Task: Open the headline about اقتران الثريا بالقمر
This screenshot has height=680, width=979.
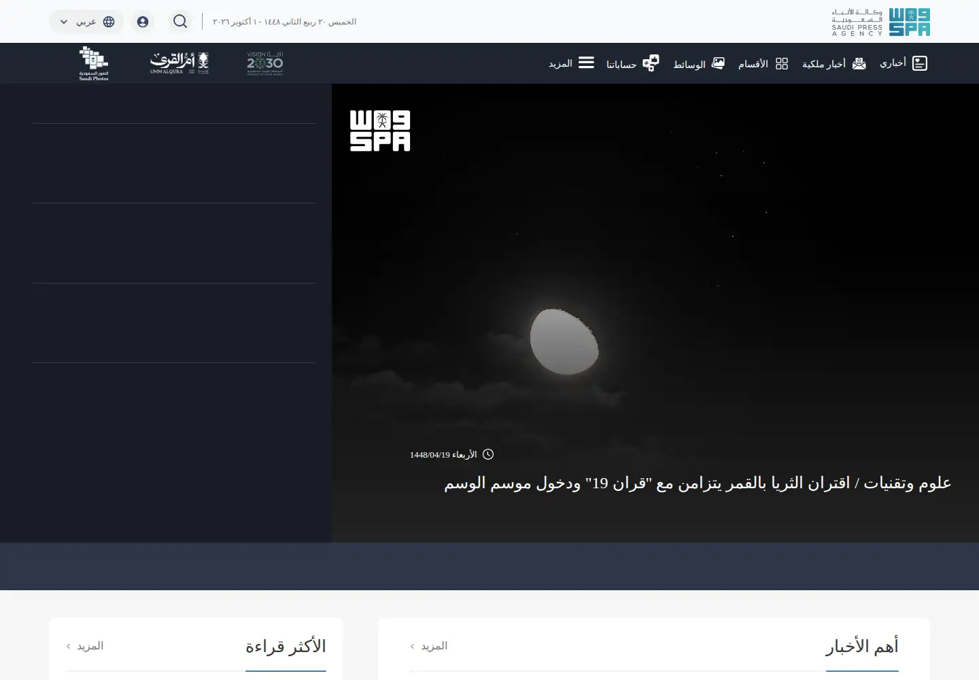Action: tap(698, 483)
